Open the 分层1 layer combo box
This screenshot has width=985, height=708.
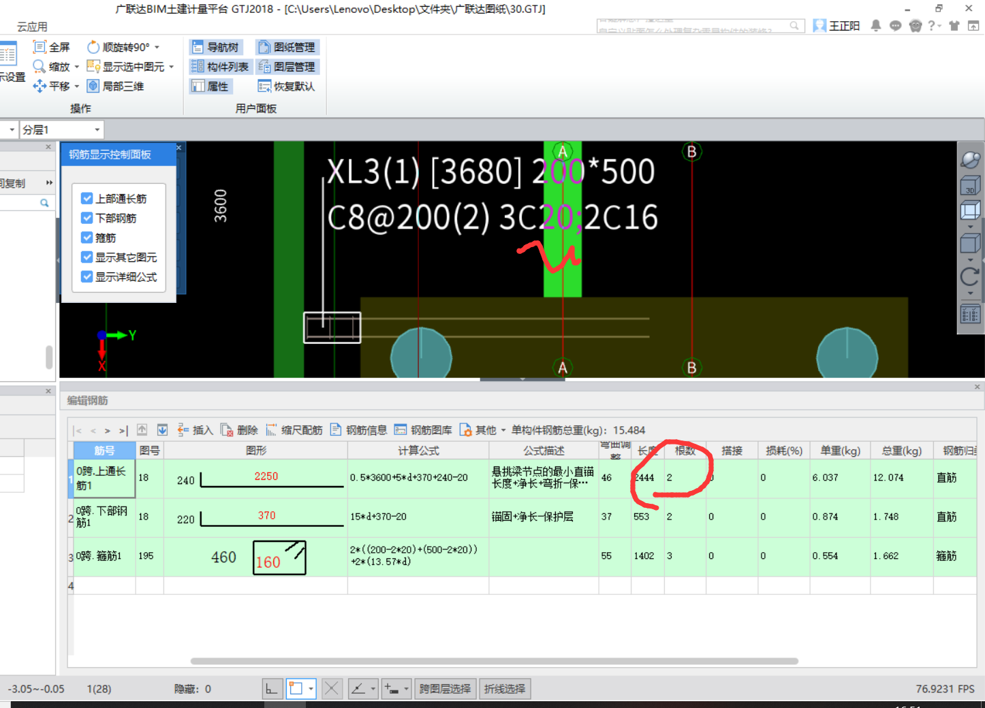pyautogui.click(x=62, y=129)
